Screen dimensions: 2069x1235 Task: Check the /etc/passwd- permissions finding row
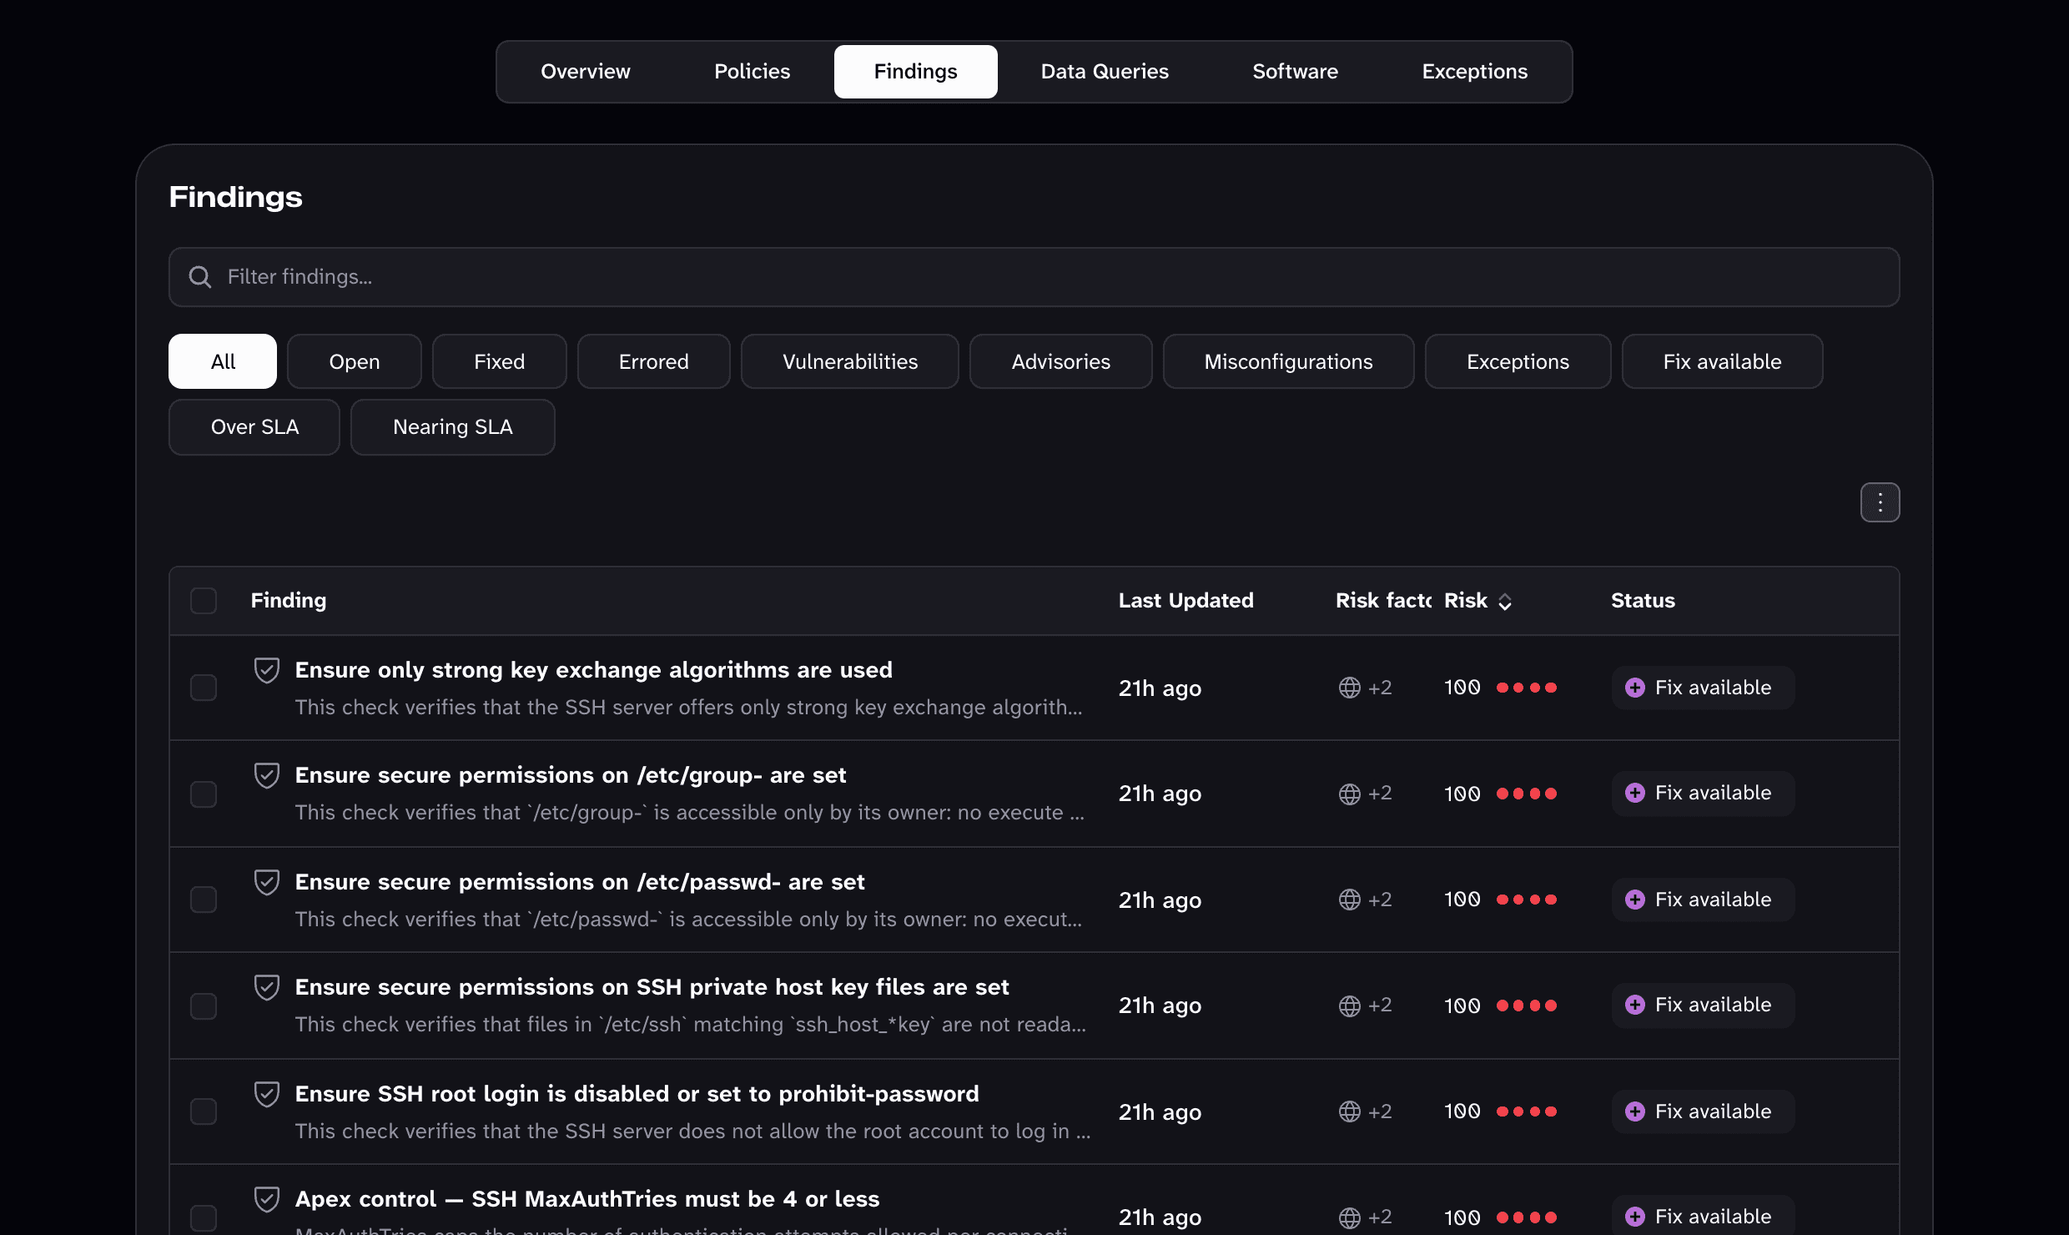204,900
